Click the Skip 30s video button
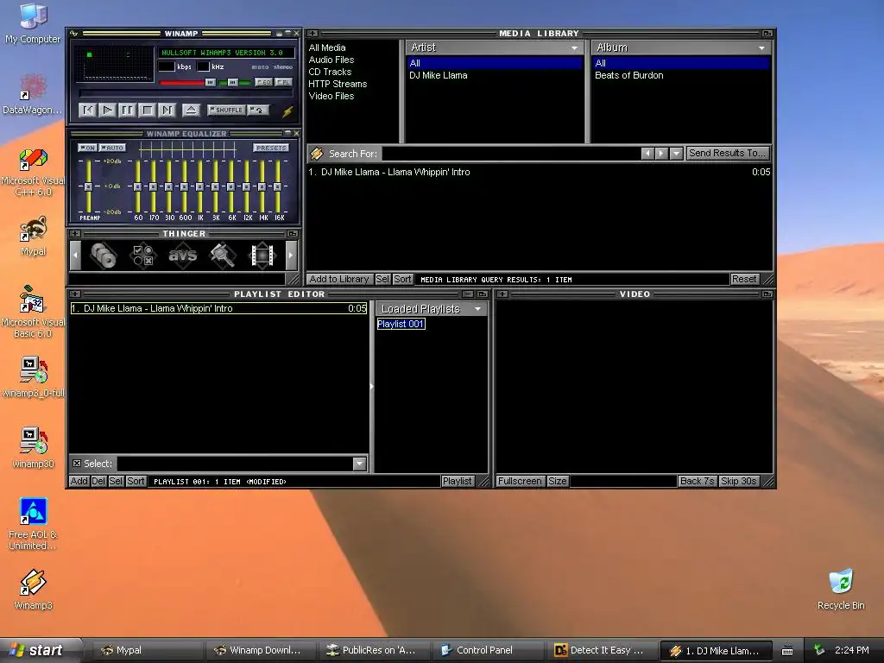This screenshot has width=884, height=663. [739, 481]
